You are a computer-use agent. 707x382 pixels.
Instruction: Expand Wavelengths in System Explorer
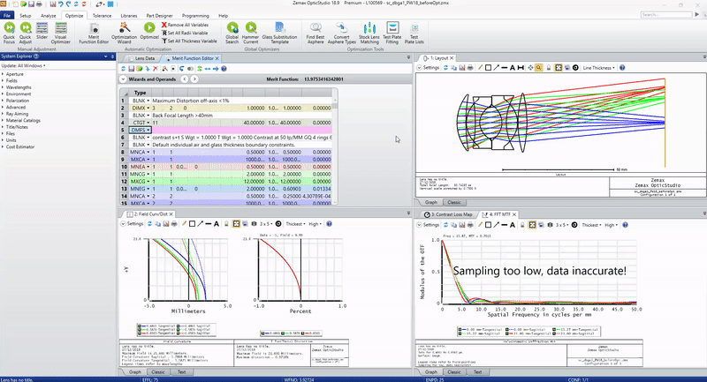(4, 89)
